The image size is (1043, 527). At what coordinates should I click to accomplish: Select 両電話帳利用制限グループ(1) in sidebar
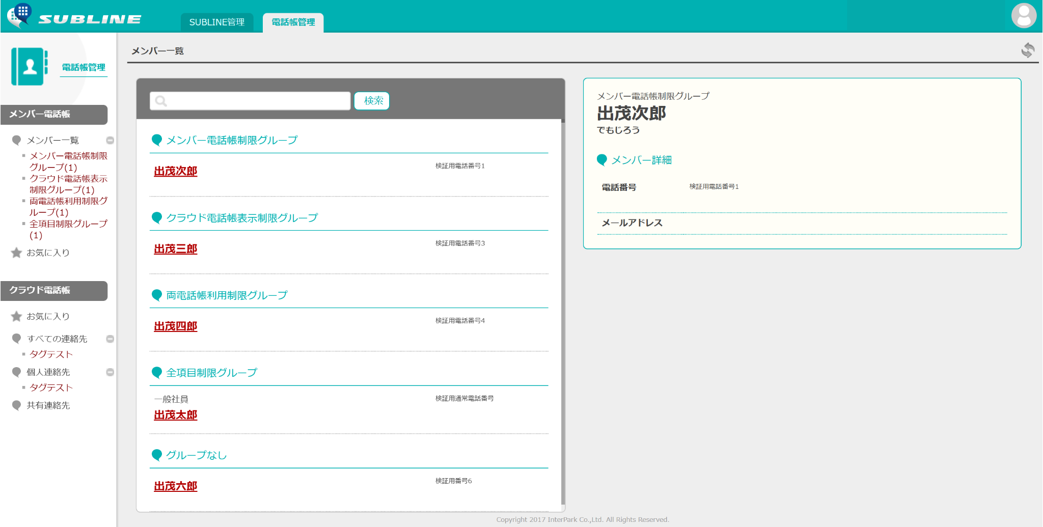(x=68, y=207)
